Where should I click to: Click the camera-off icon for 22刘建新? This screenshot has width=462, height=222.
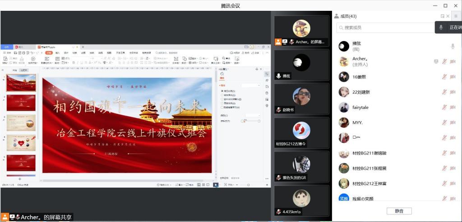(x=453, y=92)
